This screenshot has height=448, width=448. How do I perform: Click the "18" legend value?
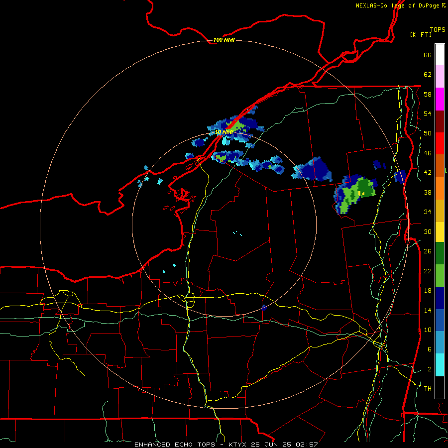428,291
